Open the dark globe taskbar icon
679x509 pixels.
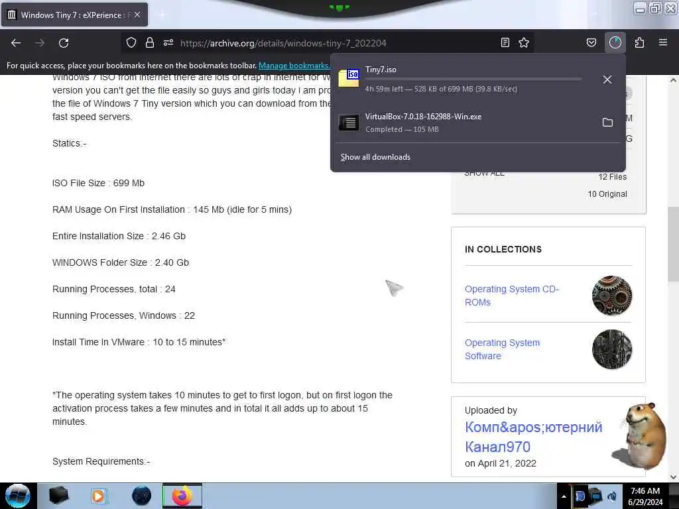tap(142, 496)
